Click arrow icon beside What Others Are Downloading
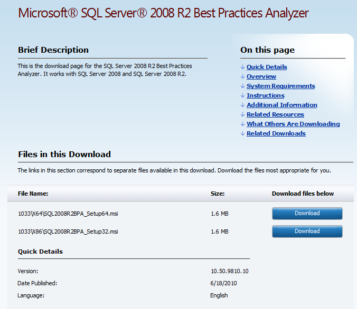 [243, 124]
